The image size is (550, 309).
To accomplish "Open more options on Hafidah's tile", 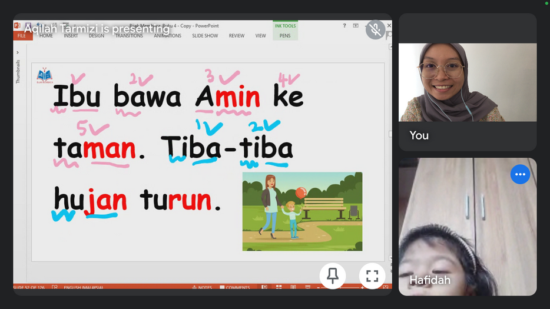I will point(520,174).
